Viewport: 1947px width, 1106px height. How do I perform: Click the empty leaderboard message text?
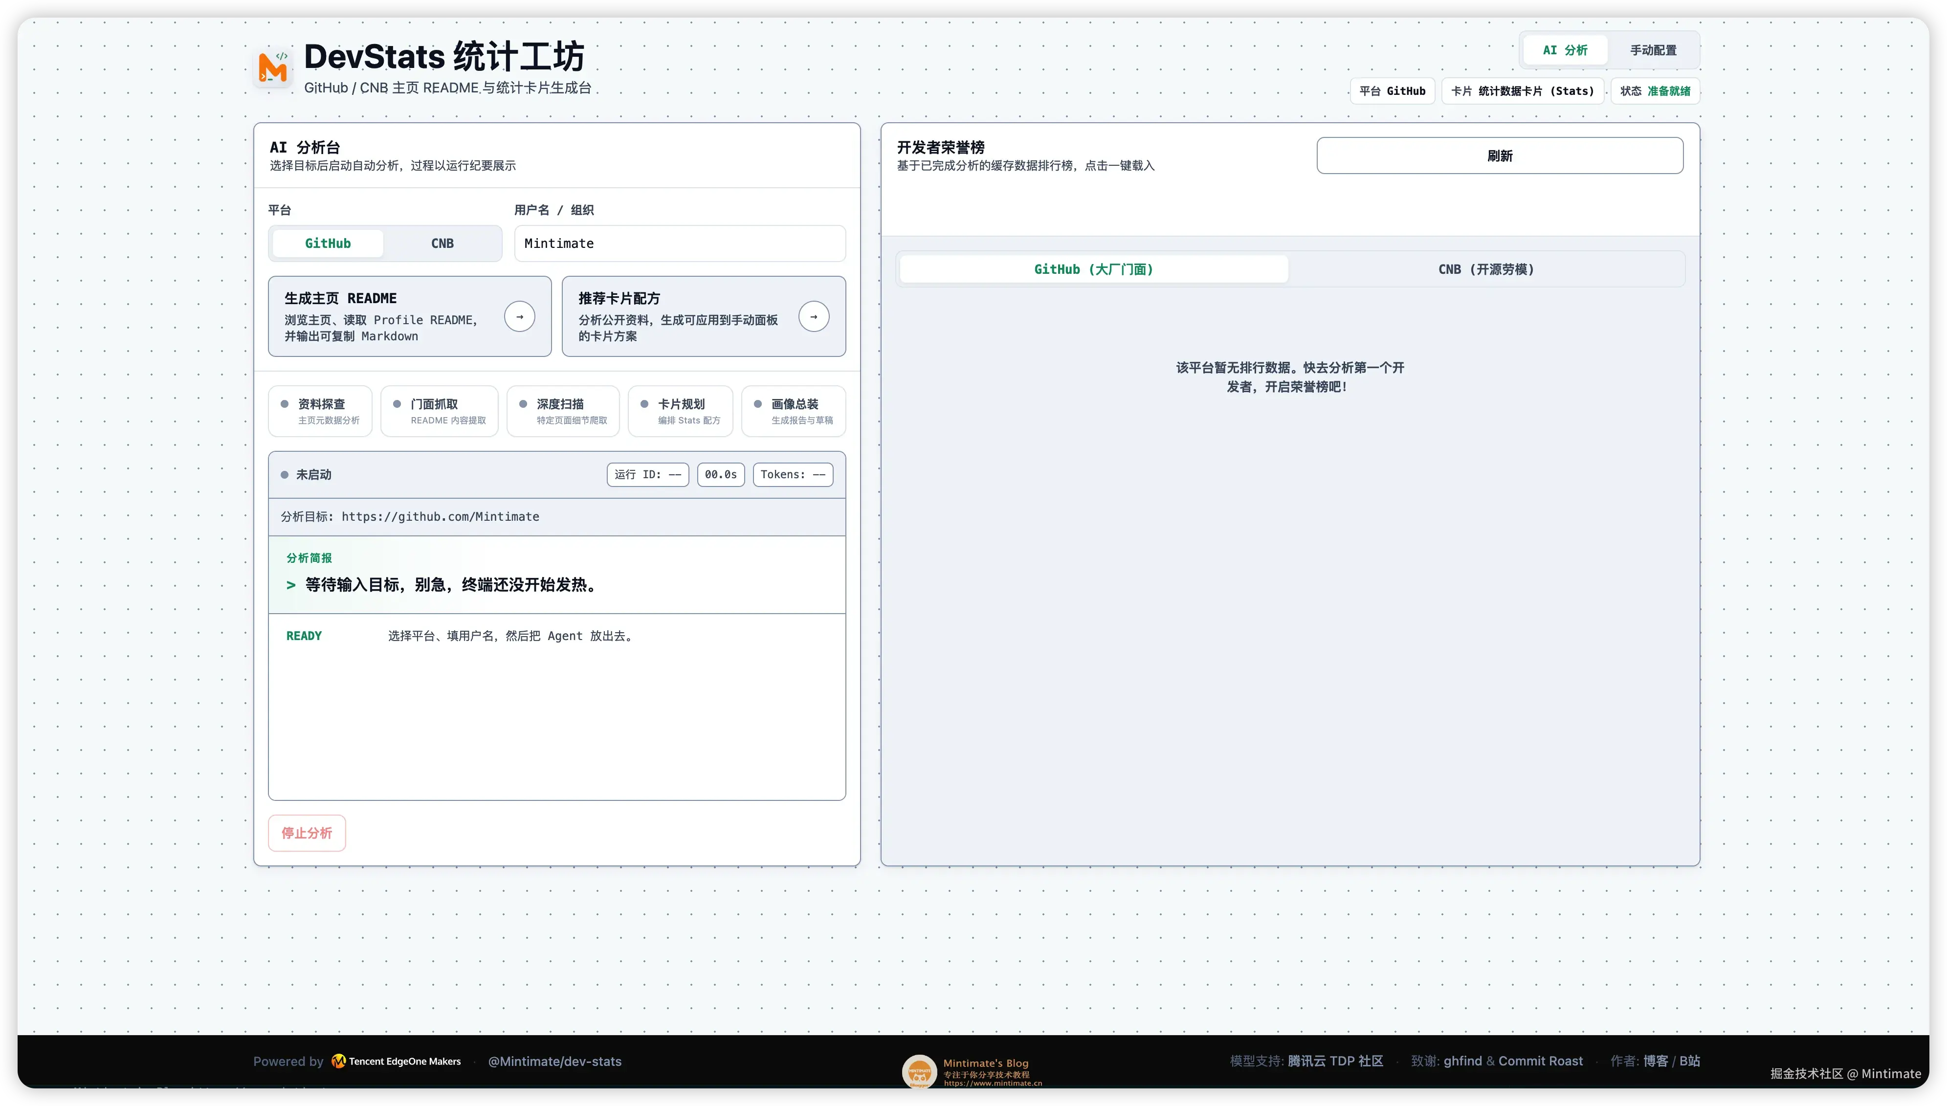(x=1289, y=377)
